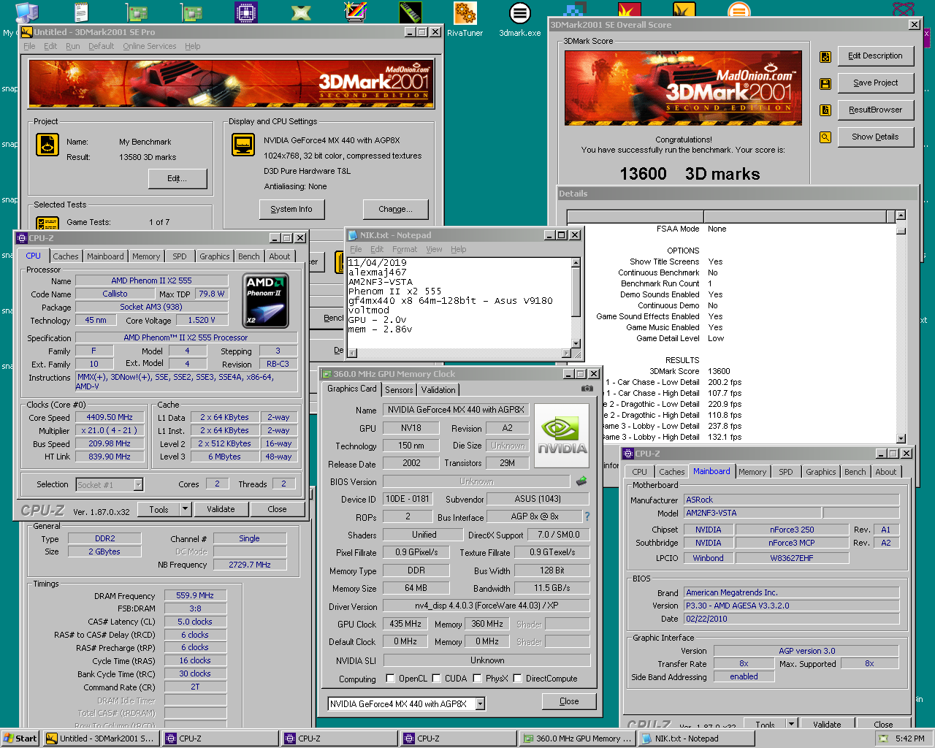Click Validate button in CPU-Z CPU window

(x=221, y=509)
